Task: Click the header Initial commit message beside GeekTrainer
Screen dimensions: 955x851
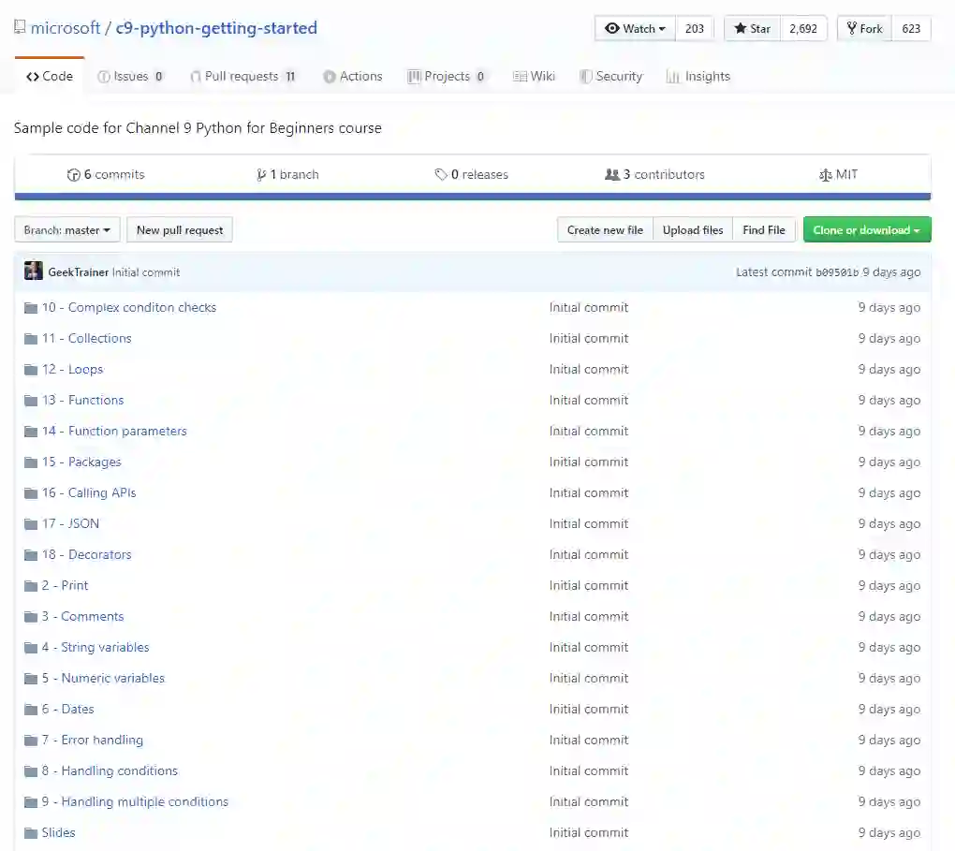Action: [x=146, y=272]
